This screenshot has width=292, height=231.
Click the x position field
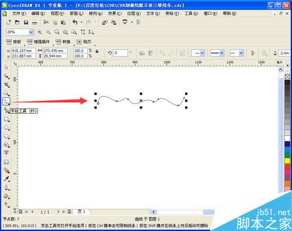(23, 51)
